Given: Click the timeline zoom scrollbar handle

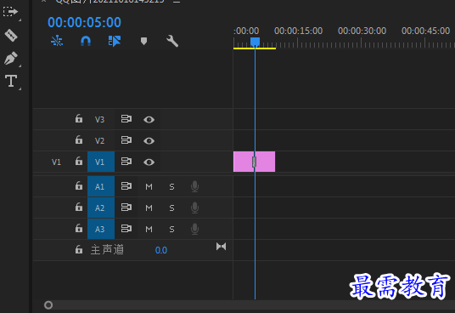Looking at the screenshot, I should [48, 305].
